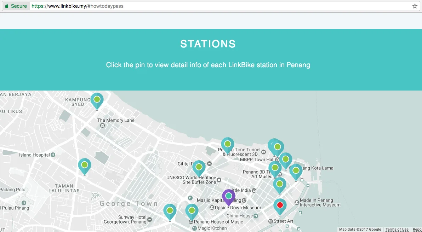Open the Terms of Use link

tap(397, 230)
